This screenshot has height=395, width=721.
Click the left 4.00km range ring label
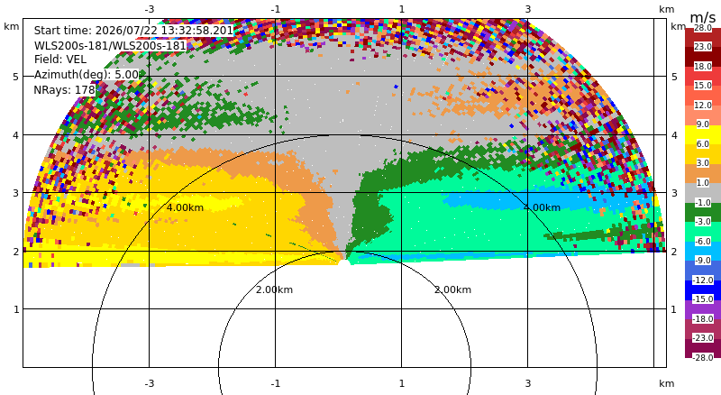point(185,207)
